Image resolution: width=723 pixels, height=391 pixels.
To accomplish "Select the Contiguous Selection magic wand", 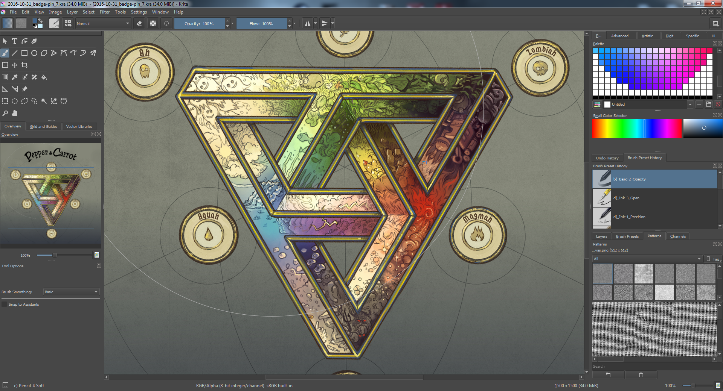I will (44, 101).
